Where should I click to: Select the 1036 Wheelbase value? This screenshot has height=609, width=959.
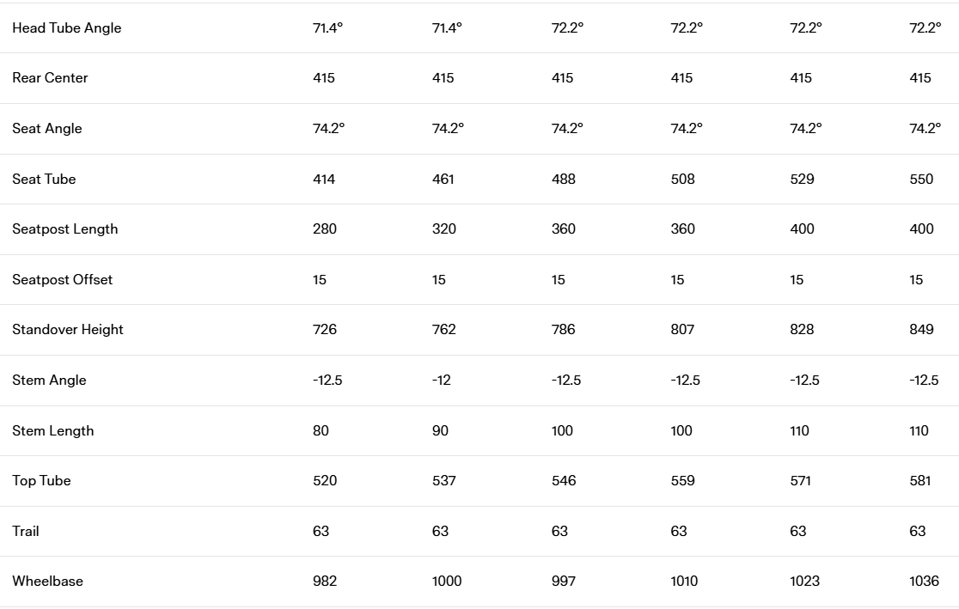(x=924, y=582)
